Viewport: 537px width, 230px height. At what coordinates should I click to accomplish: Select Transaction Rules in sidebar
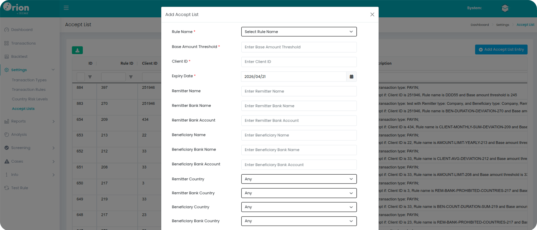(29, 90)
